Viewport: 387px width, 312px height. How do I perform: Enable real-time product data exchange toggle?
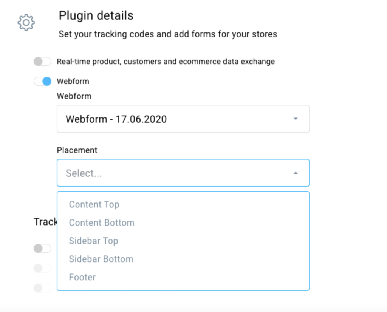[x=42, y=62]
